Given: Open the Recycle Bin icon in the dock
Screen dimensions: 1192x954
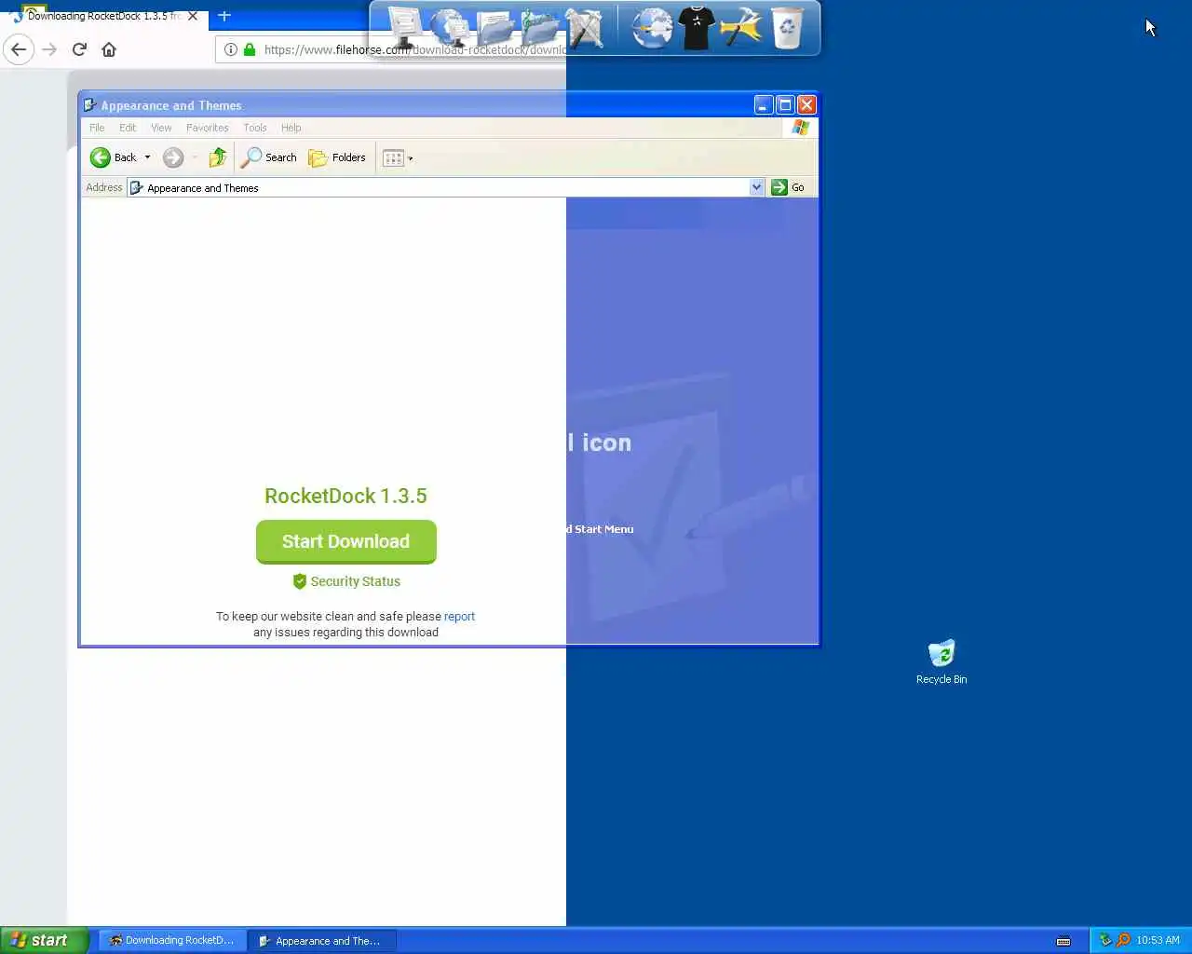Looking at the screenshot, I should pos(787,28).
